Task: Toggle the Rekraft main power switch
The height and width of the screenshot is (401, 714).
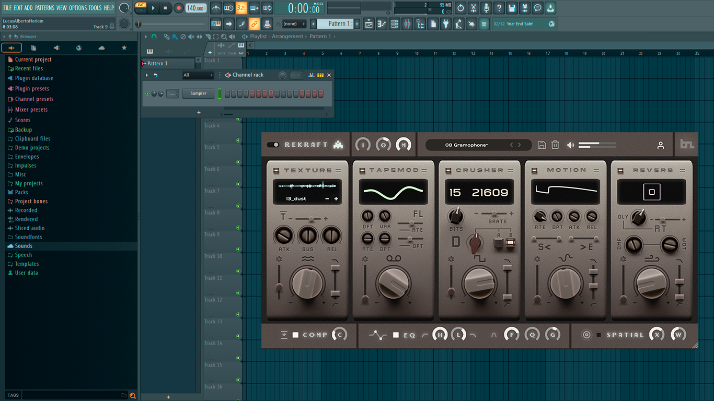Action: click(x=273, y=145)
